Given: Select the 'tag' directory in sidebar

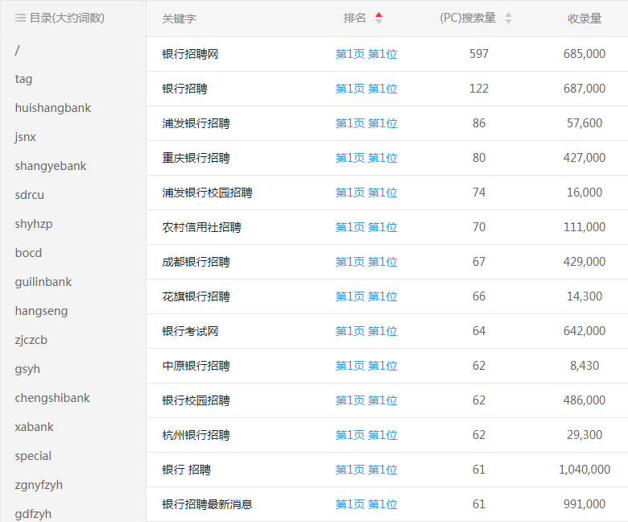Looking at the screenshot, I should coord(23,79).
